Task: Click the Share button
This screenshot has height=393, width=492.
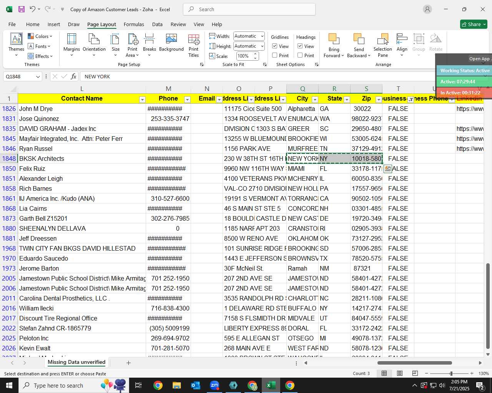Action: click(474, 24)
